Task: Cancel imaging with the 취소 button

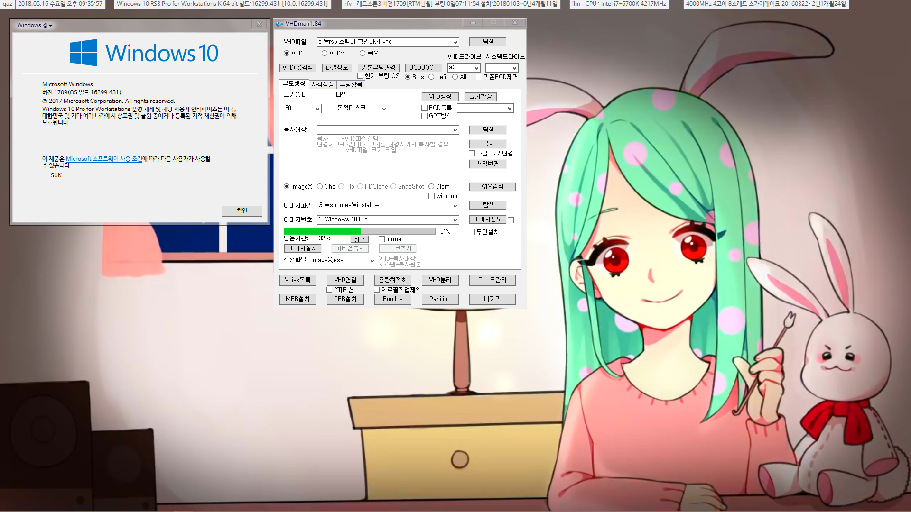Action: pyautogui.click(x=360, y=239)
